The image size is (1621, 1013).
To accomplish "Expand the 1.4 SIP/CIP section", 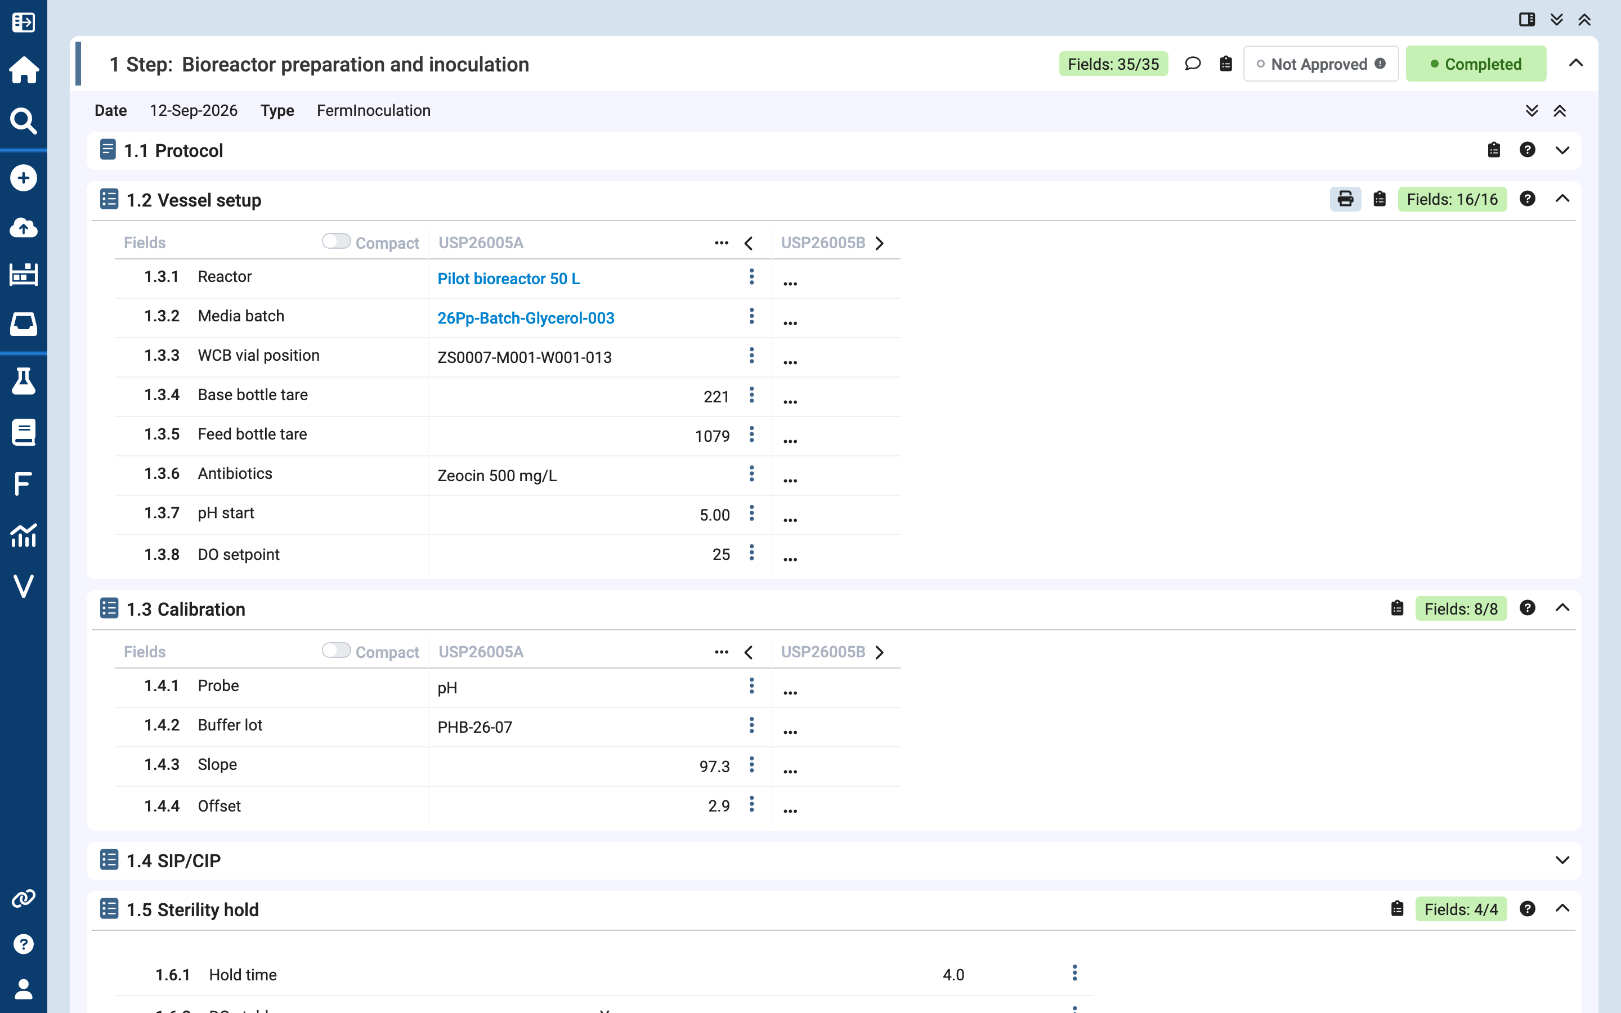I will click(1562, 860).
